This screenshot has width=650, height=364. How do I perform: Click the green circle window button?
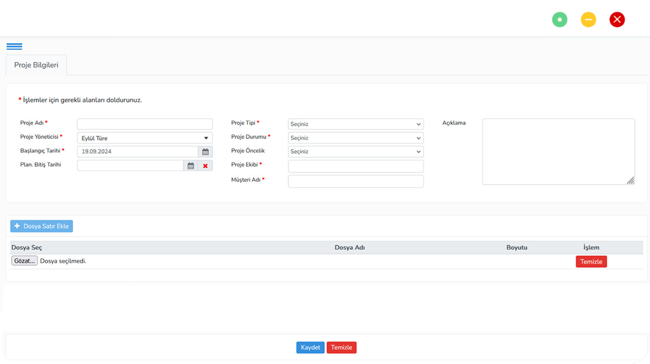(x=560, y=19)
